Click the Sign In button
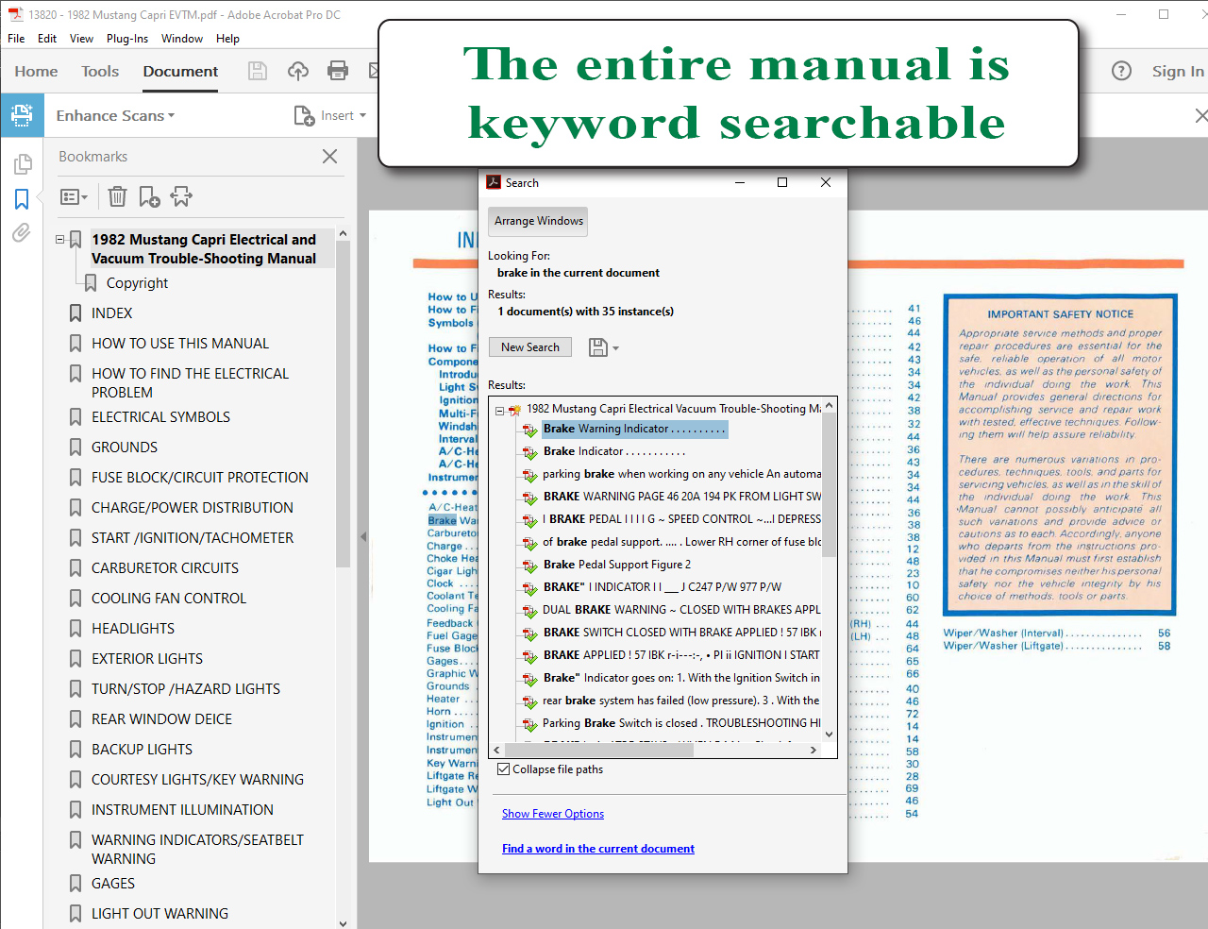 (x=1178, y=71)
